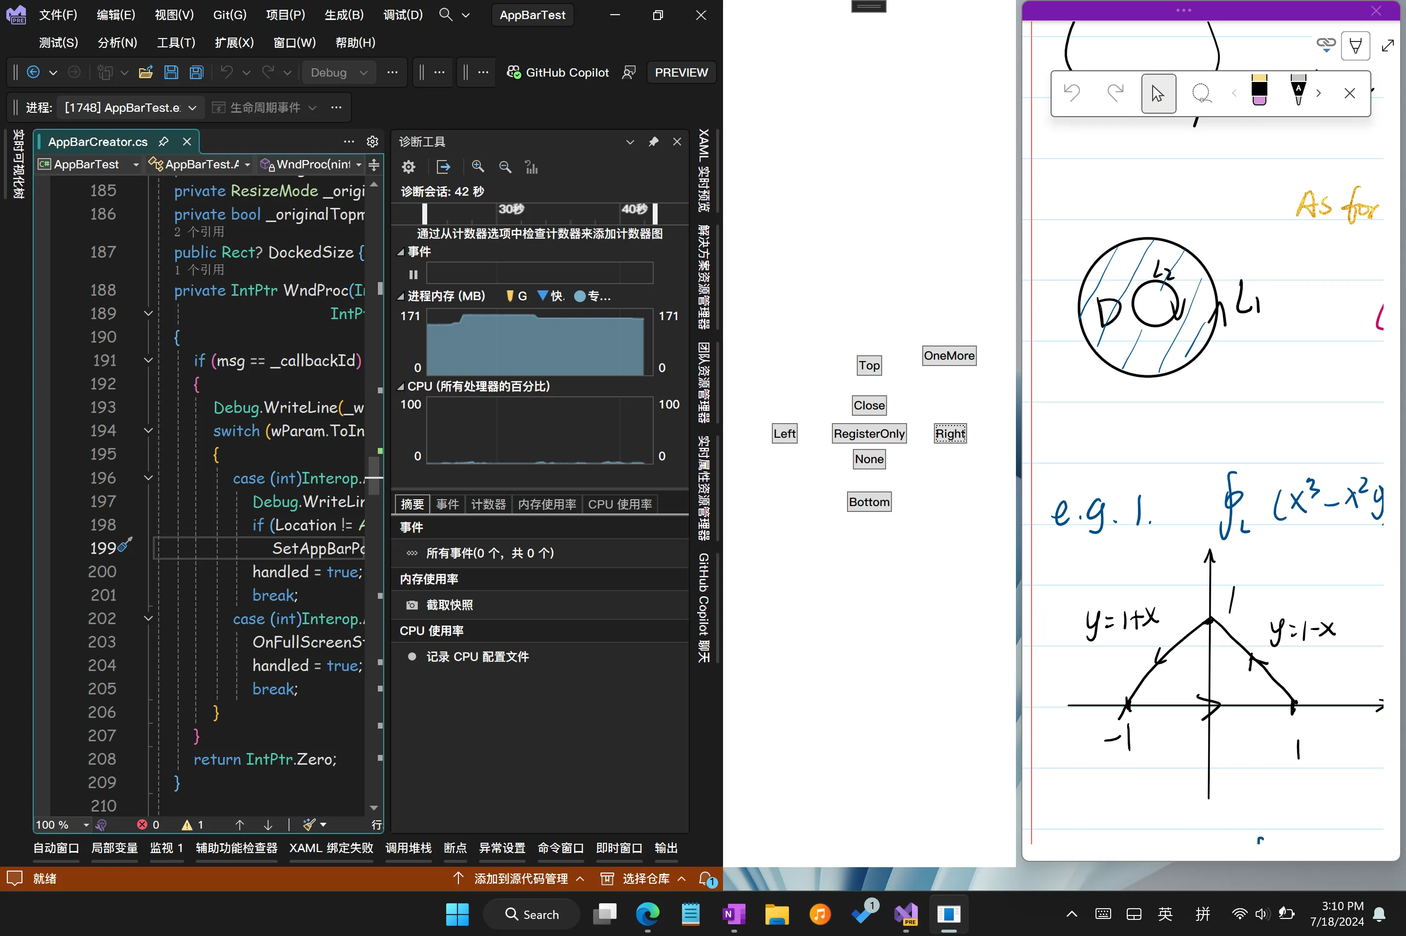This screenshot has height=936, width=1406.
Task: Pause the diagnostic events track
Action: click(413, 275)
